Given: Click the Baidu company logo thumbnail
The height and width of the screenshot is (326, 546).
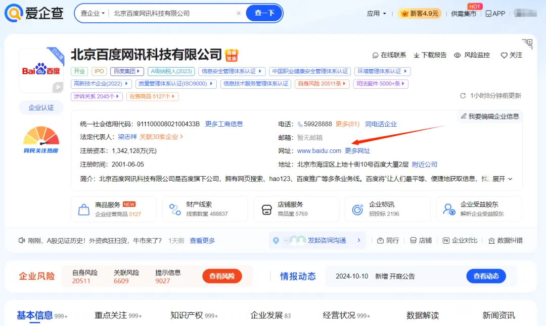Looking at the screenshot, I should coord(41,71).
